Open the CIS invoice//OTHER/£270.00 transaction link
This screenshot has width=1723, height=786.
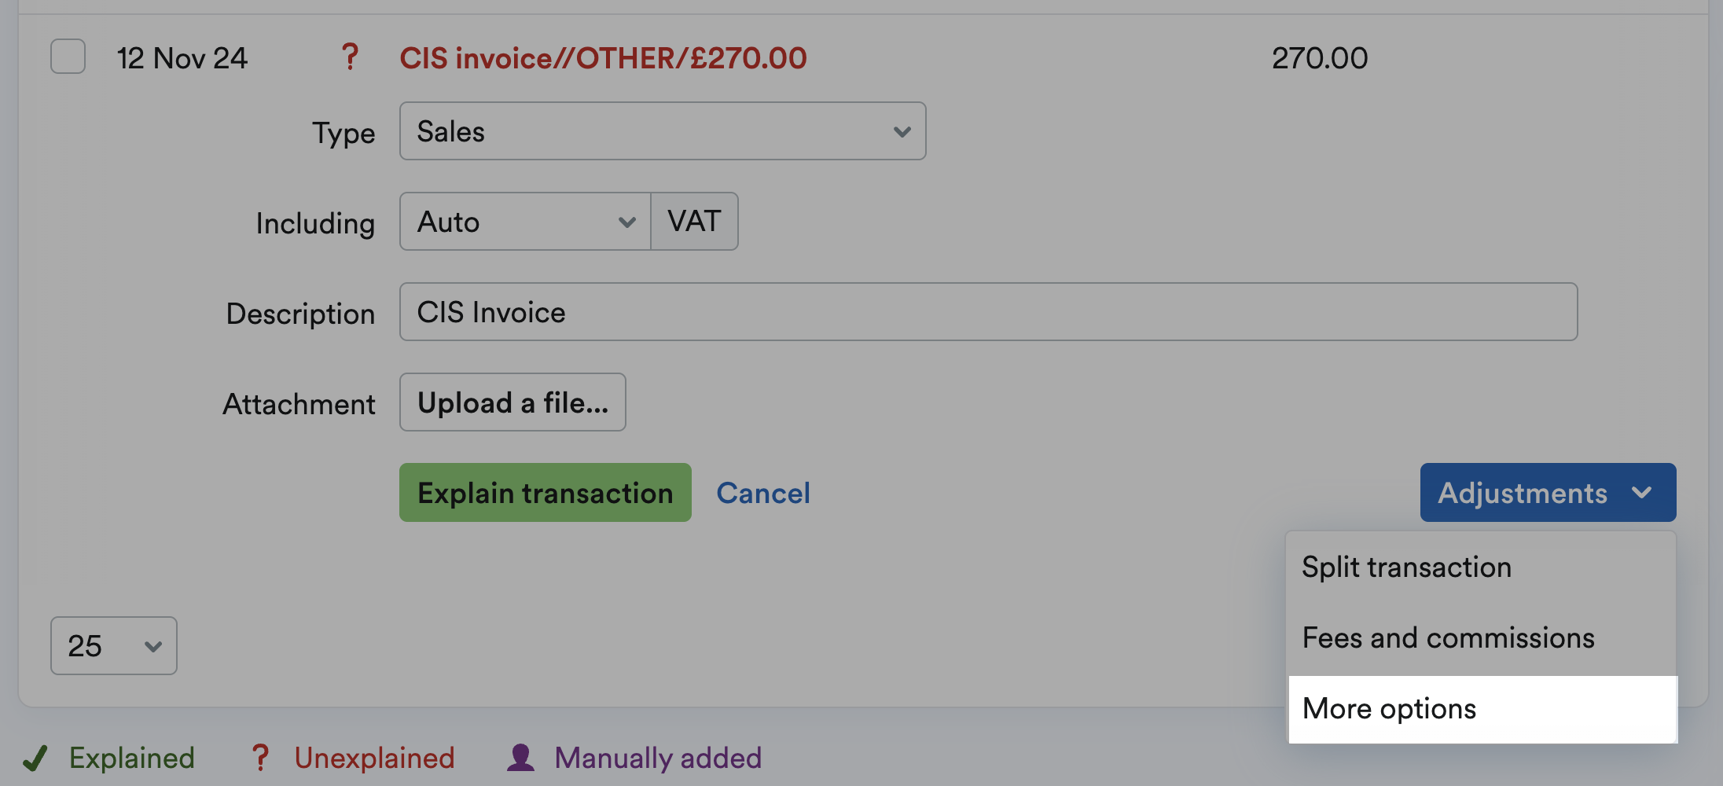point(603,57)
